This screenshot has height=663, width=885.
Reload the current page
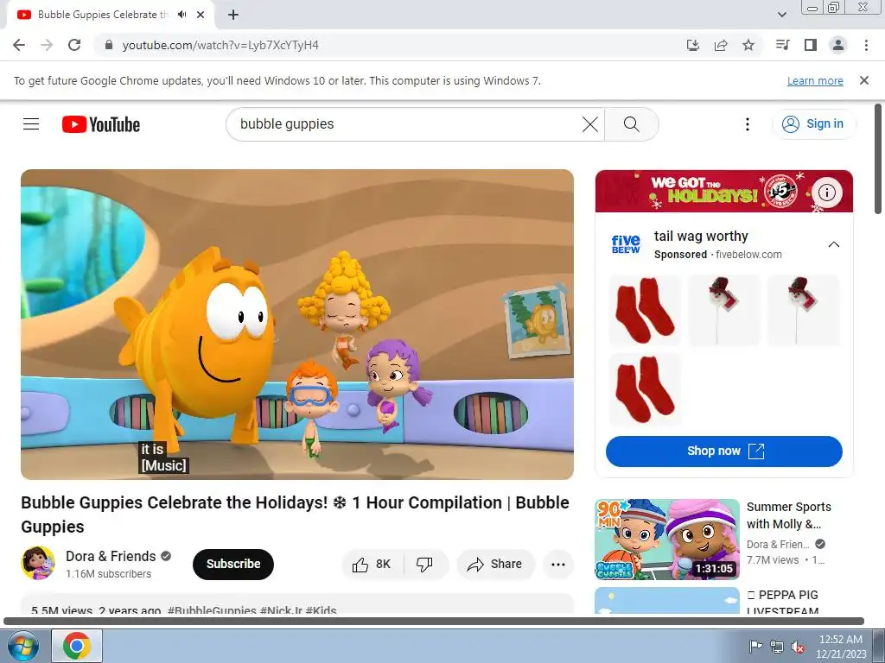click(74, 45)
